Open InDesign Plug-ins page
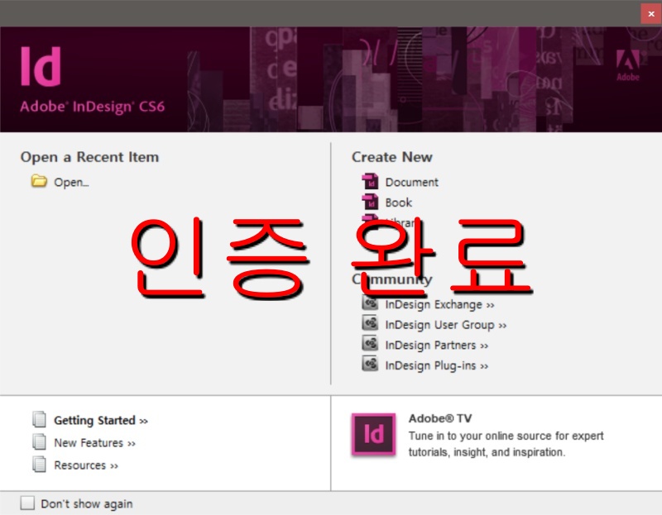662x515 pixels. [x=432, y=365]
